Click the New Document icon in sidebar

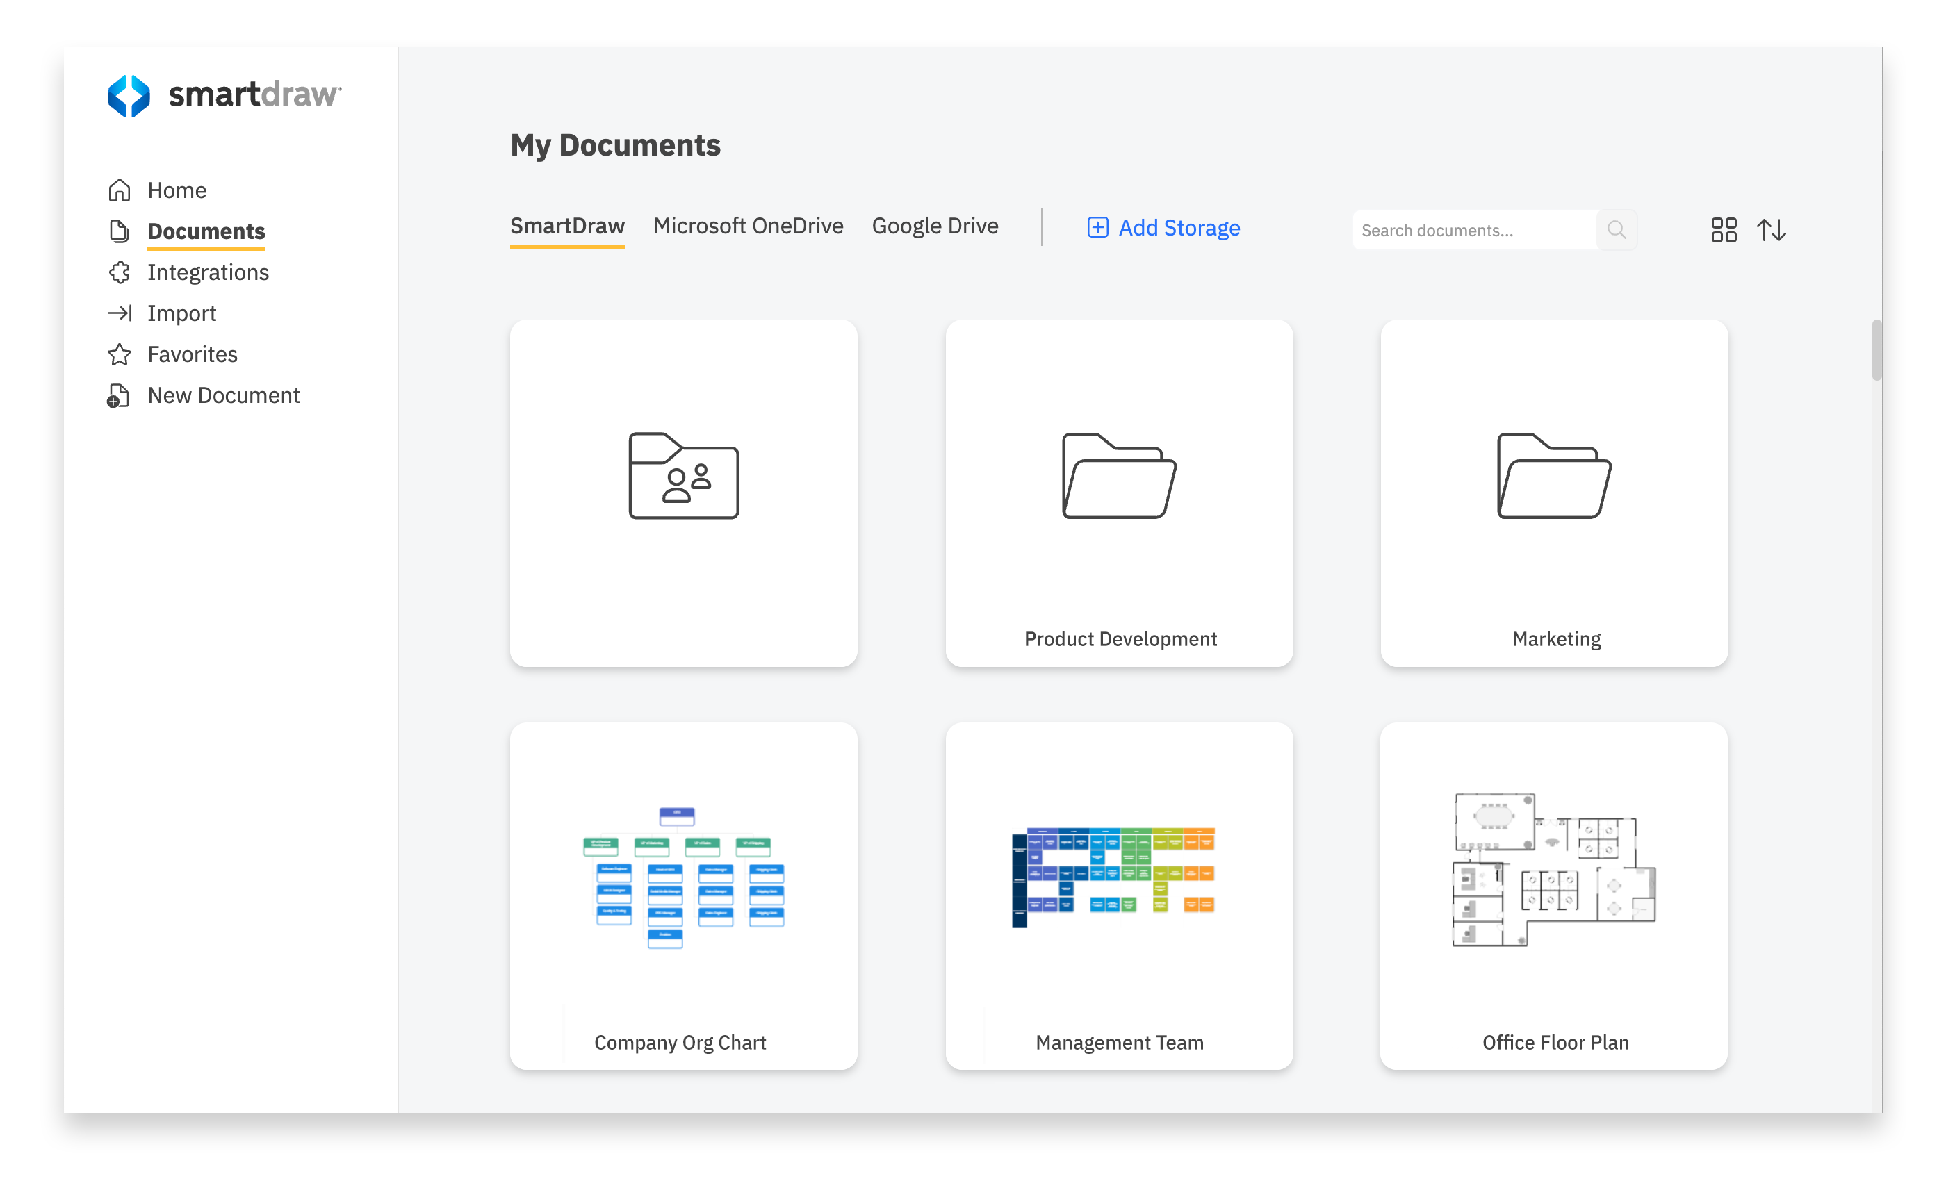[120, 395]
